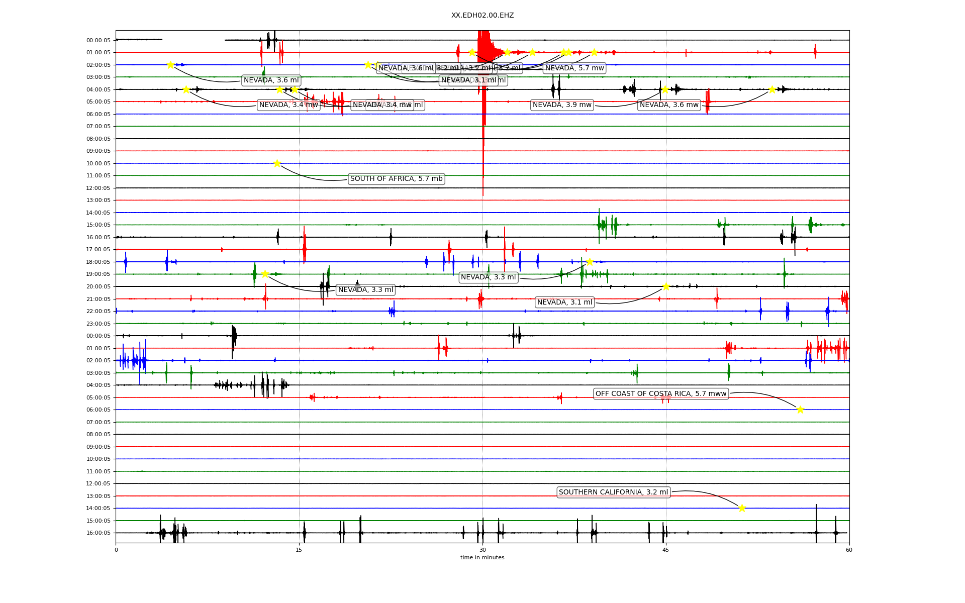
Task: Select the 'OFF COAST OF COSTA RICA, 5.7 mww' label
Action: pyautogui.click(x=661, y=394)
